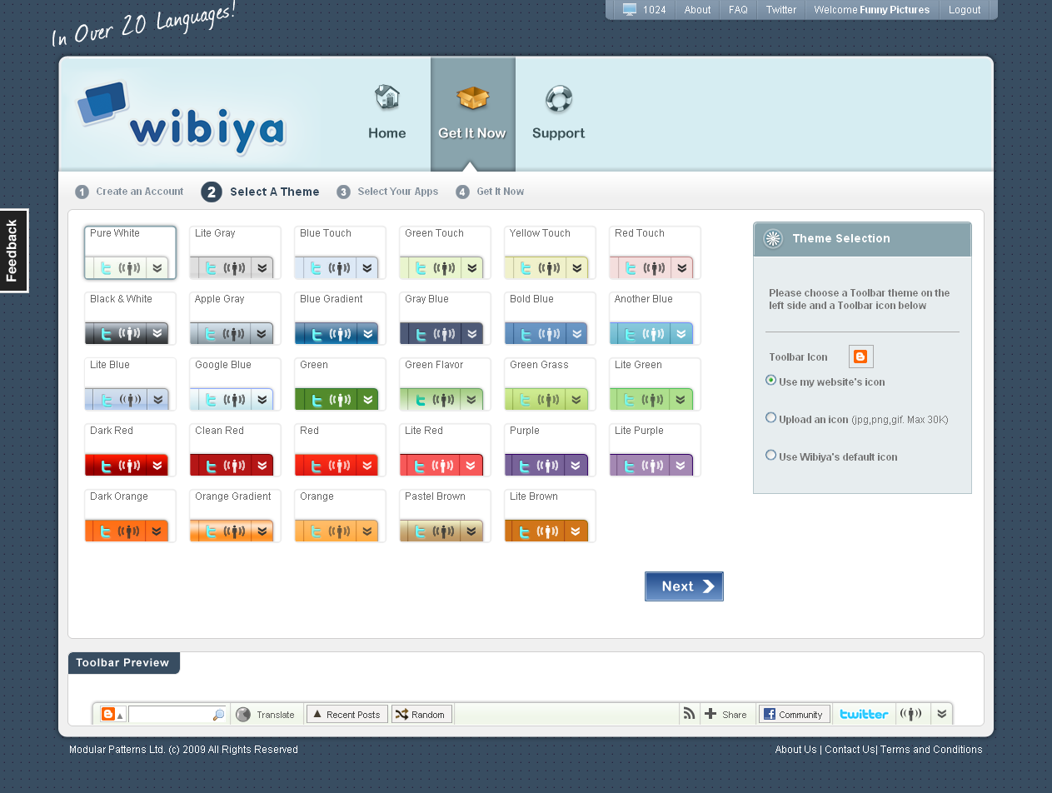Screen dimensions: 1052x793
Task: Click the Home house icon
Action: tap(387, 97)
